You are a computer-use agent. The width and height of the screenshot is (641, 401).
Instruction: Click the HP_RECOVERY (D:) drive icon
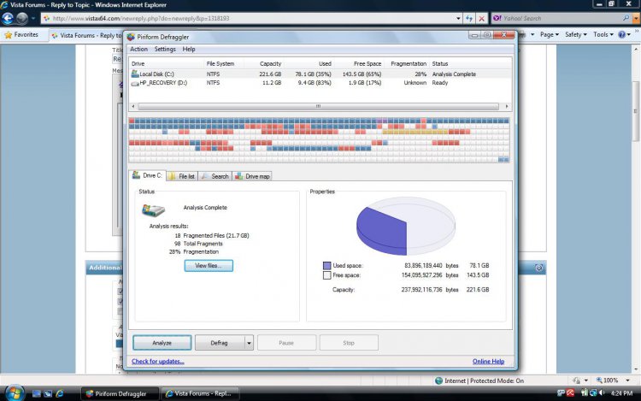(x=134, y=83)
